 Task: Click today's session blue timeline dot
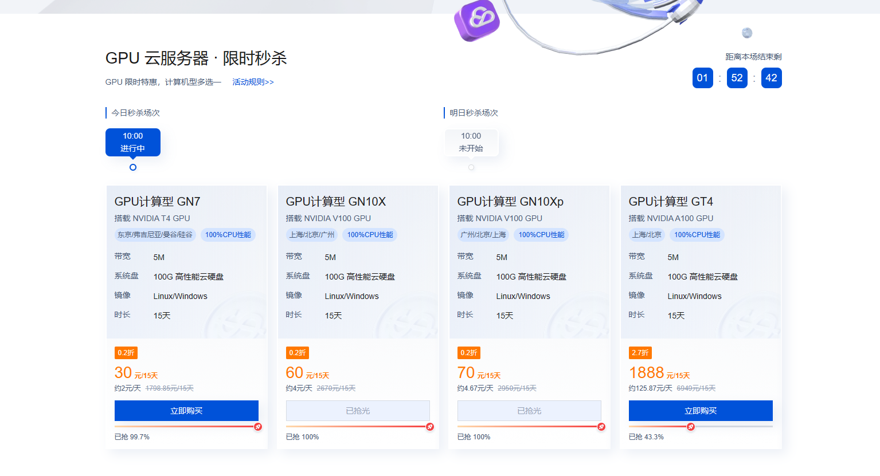pos(133,167)
